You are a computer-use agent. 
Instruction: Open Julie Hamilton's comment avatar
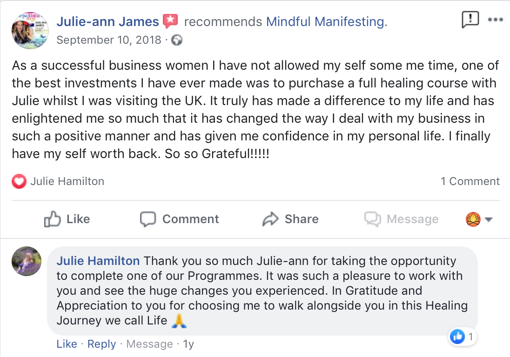(26, 261)
